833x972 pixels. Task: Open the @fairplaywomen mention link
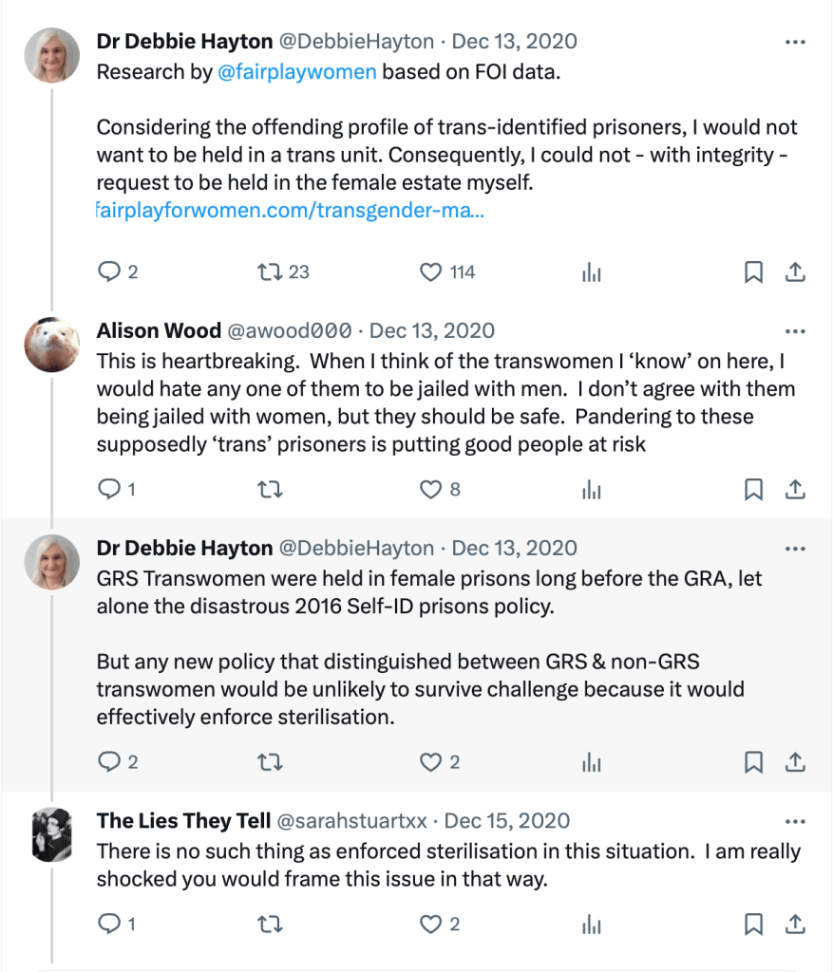pos(297,72)
